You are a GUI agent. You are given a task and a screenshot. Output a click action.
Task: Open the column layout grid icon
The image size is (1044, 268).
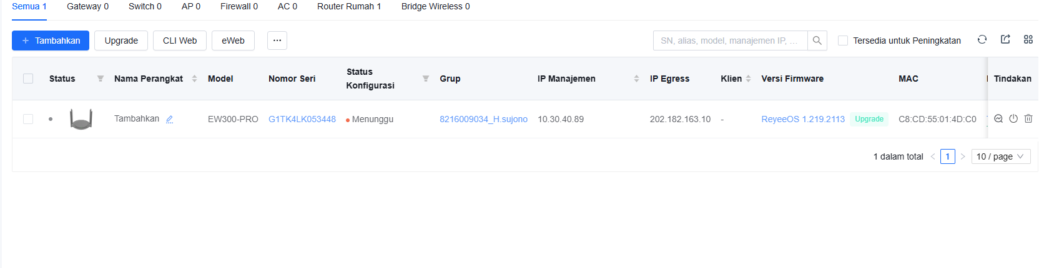1028,39
